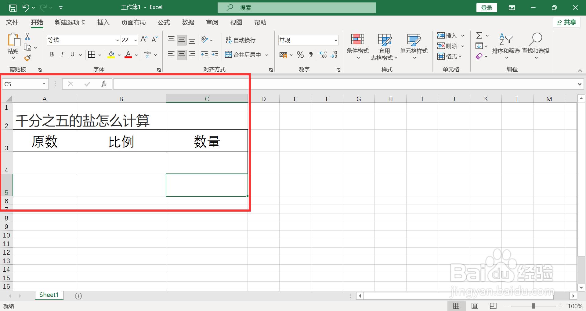This screenshot has width=586, height=311.
Task: Increase font size with large A icon
Action: (144, 40)
